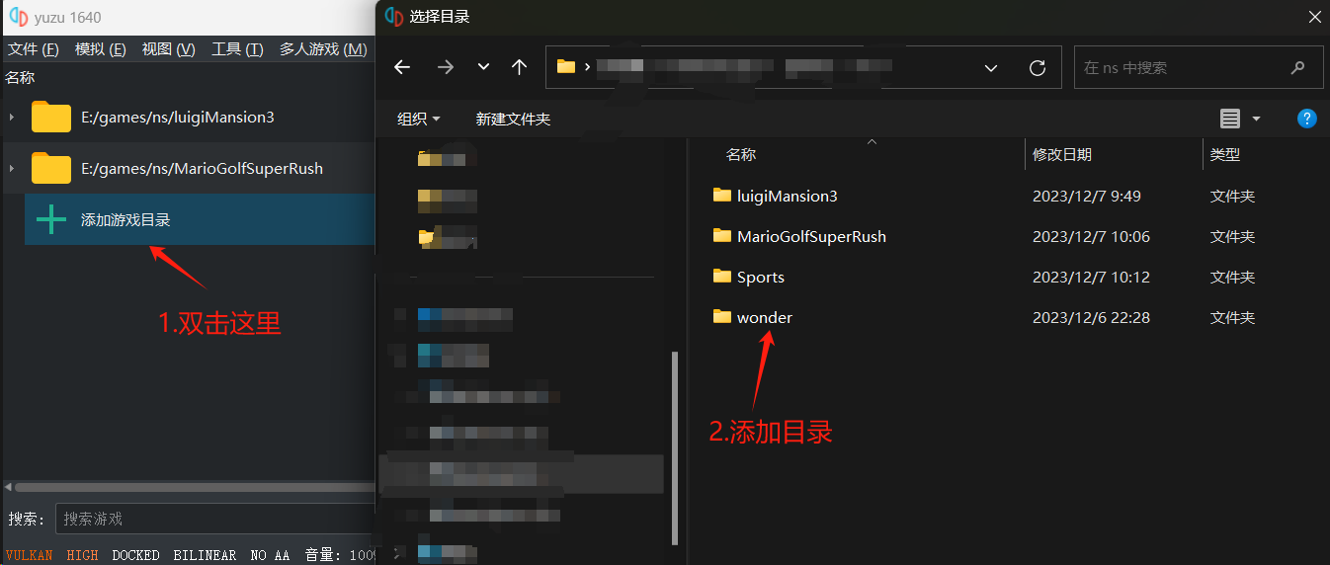
Task: Open the recent locations dropdown arrow
Action: (x=483, y=67)
